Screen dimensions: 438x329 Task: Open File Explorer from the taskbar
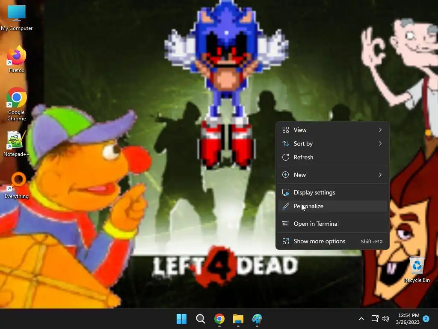(x=238, y=319)
